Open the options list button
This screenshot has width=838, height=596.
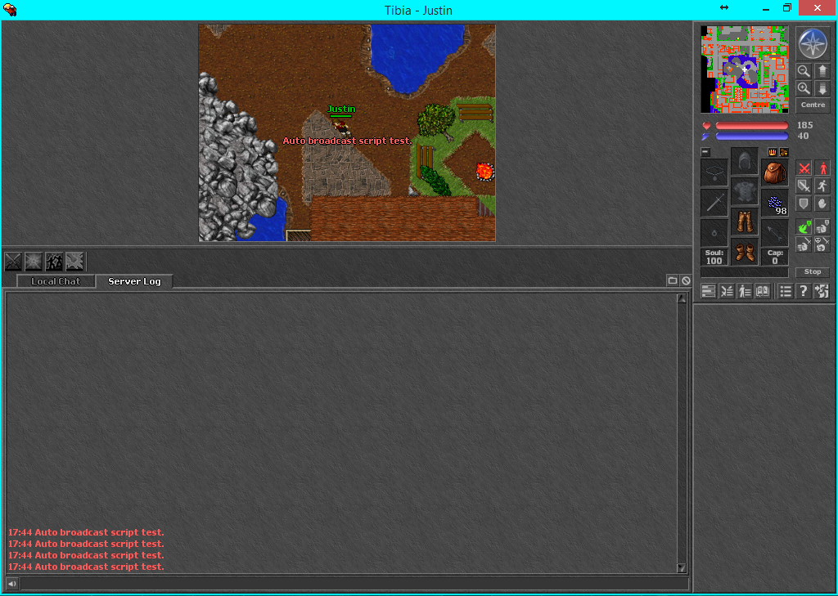(x=785, y=291)
